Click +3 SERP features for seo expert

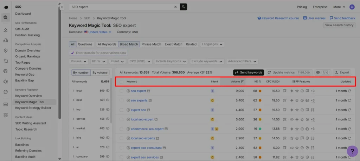pyautogui.click(x=313, y=91)
